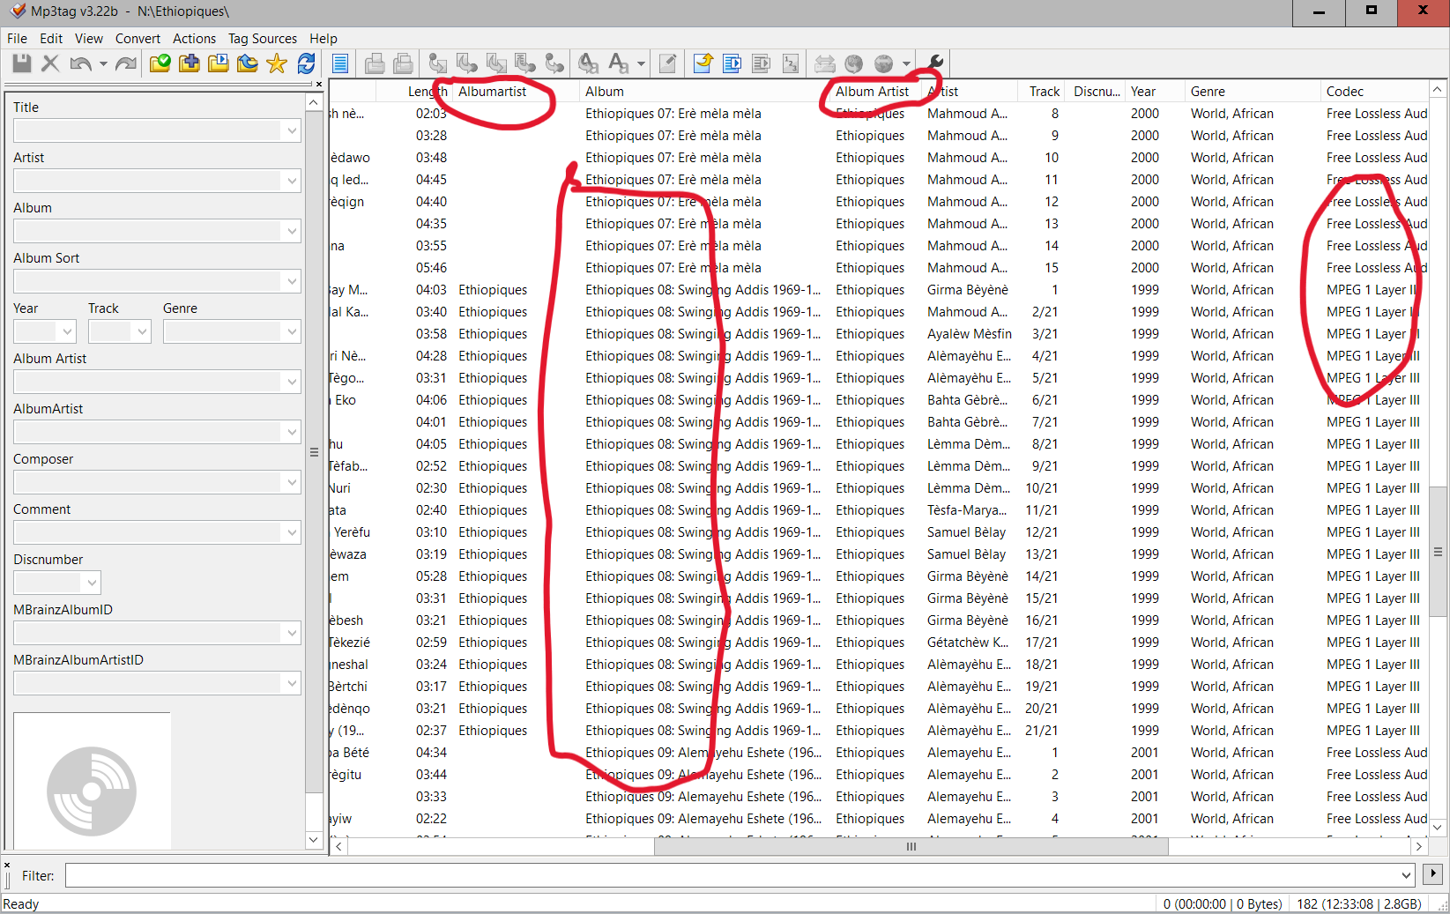Open the View menu

89,39
